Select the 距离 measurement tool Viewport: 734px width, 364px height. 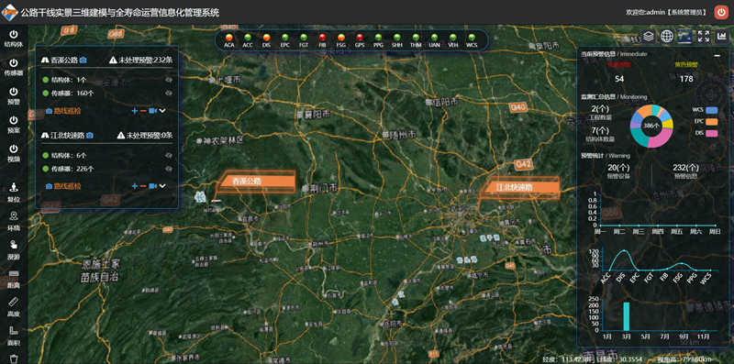tap(14, 279)
